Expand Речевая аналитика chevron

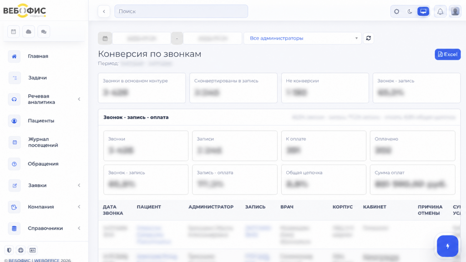[79, 99]
